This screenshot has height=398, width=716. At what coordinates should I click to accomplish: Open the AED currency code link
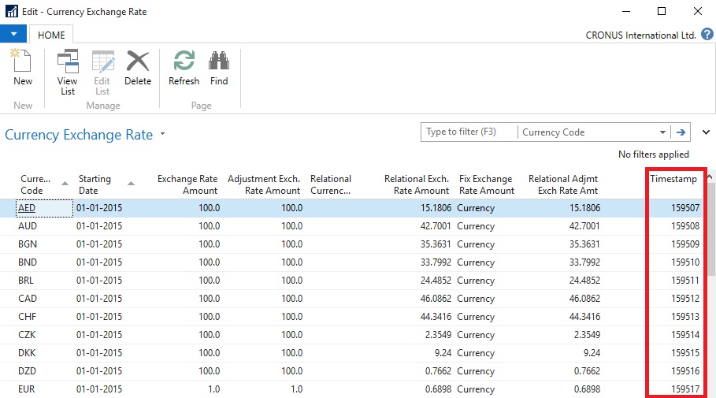click(27, 208)
